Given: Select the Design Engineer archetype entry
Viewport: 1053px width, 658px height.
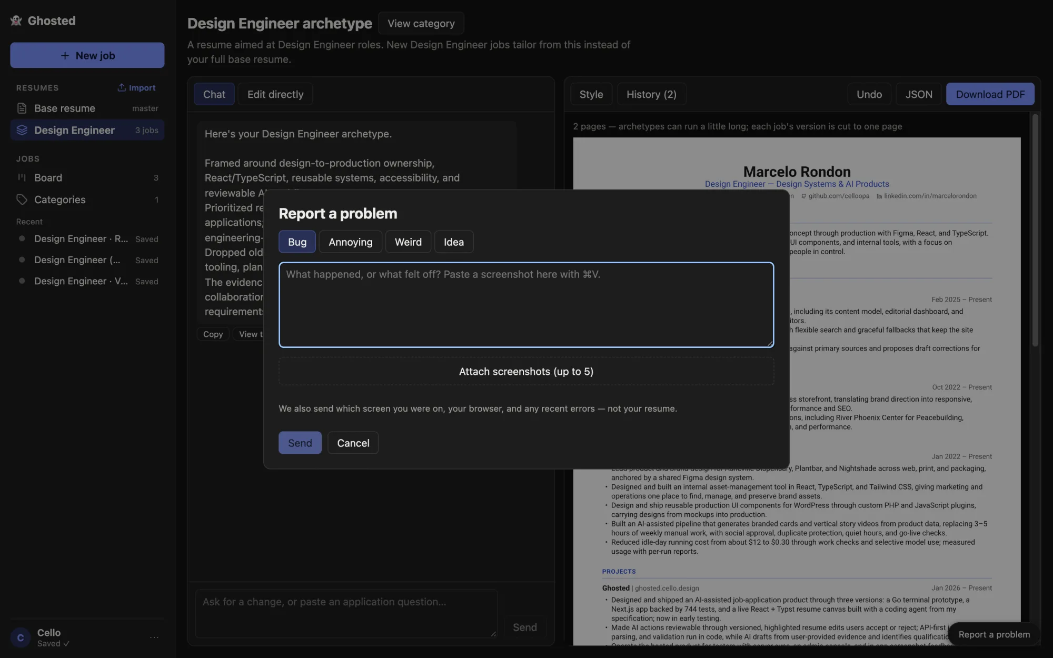Looking at the screenshot, I should tap(87, 130).
